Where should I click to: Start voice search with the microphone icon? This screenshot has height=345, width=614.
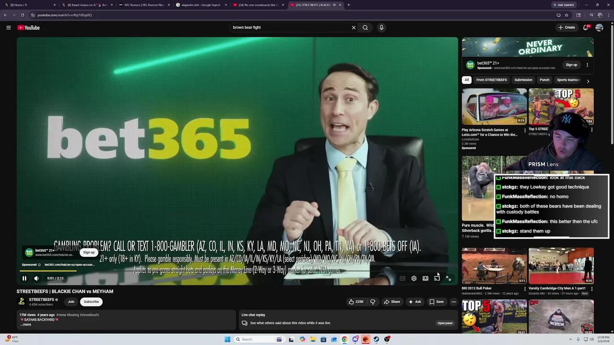(381, 27)
